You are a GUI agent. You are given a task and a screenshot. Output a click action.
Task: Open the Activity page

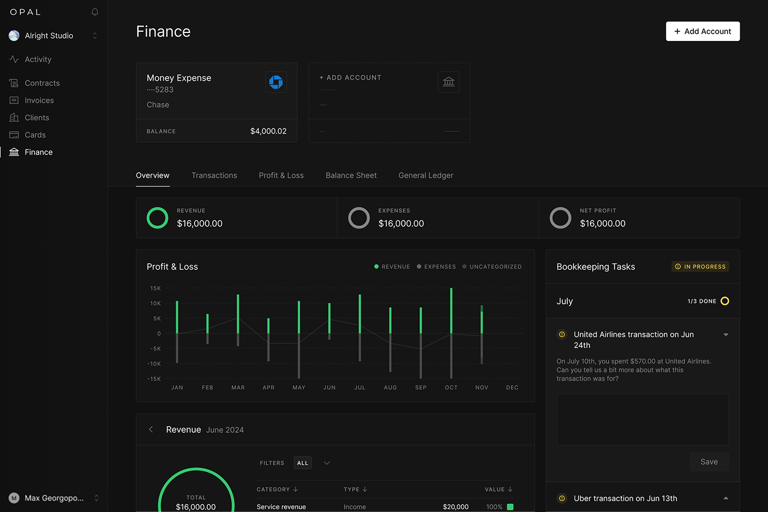[38, 59]
